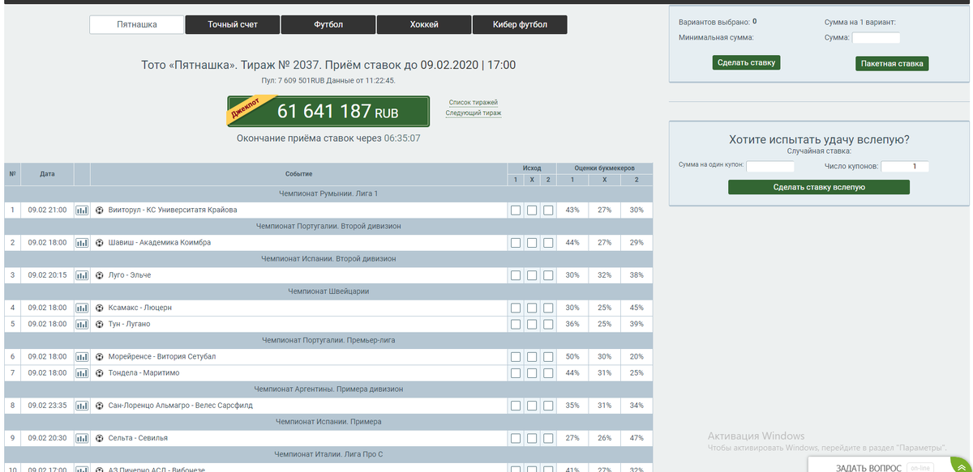Image resolution: width=973 pixels, height=472 pixels.
Task: Open statistics chart icon for Морейренсе match
Action: (x=82, y=356)
